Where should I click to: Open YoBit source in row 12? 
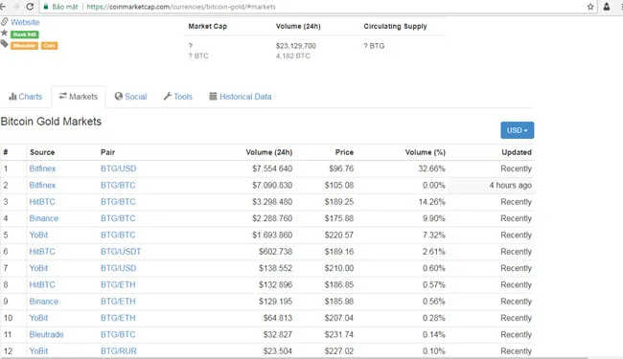click(38, 351)
